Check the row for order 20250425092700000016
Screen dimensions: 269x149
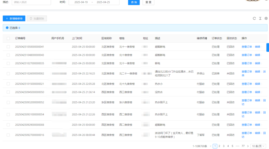(x=8, y=135)
